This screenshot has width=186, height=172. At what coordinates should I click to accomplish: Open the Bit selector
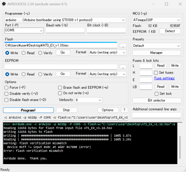(157, 101)
